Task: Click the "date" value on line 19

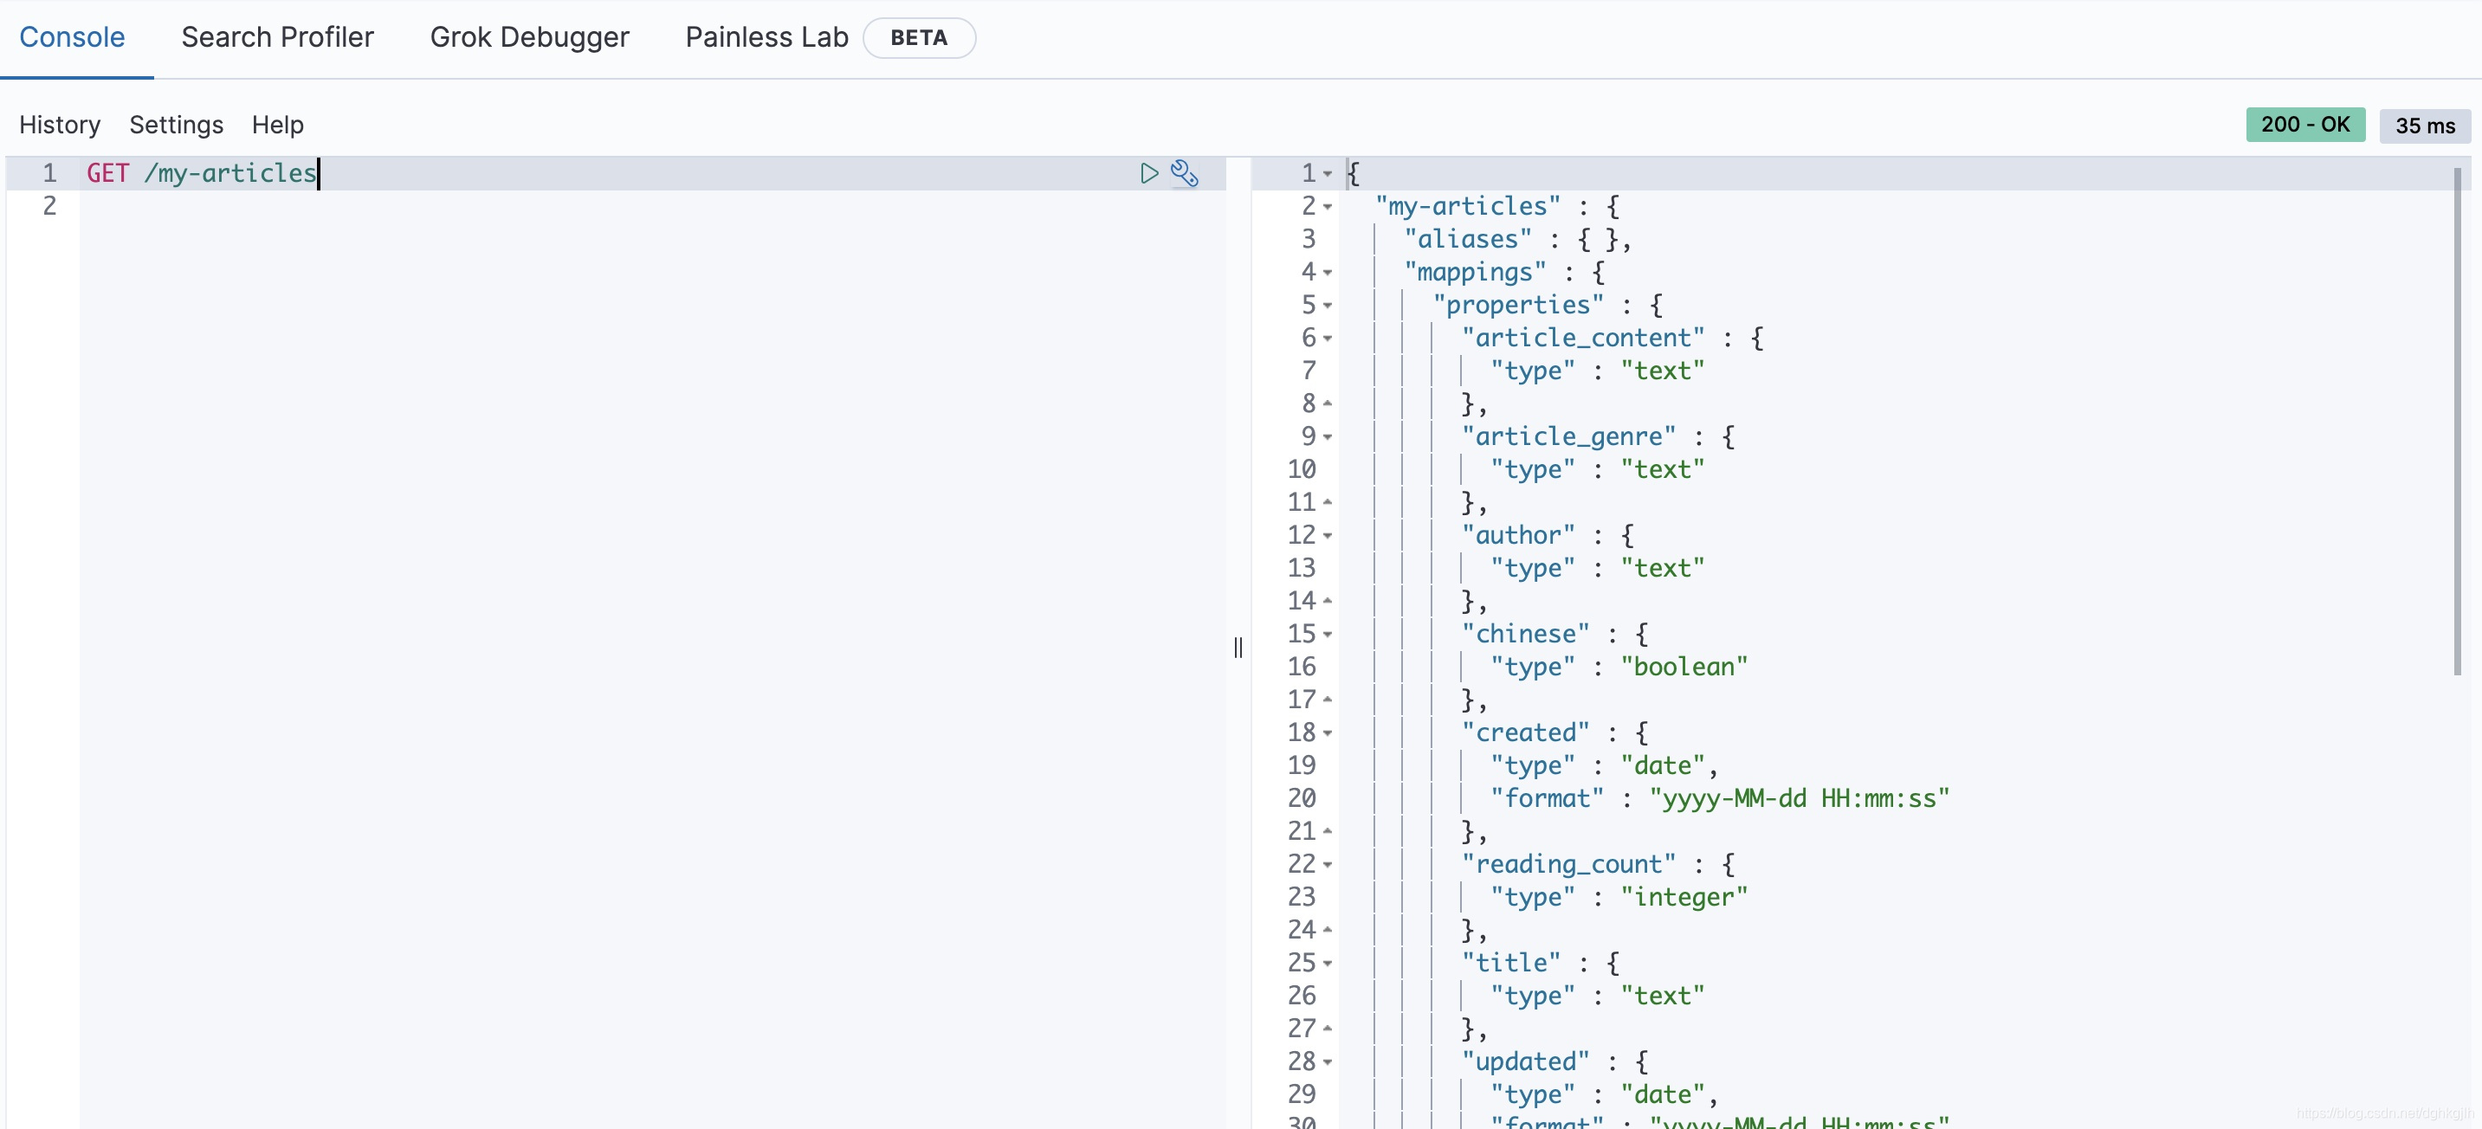Action: [1662, 766]
